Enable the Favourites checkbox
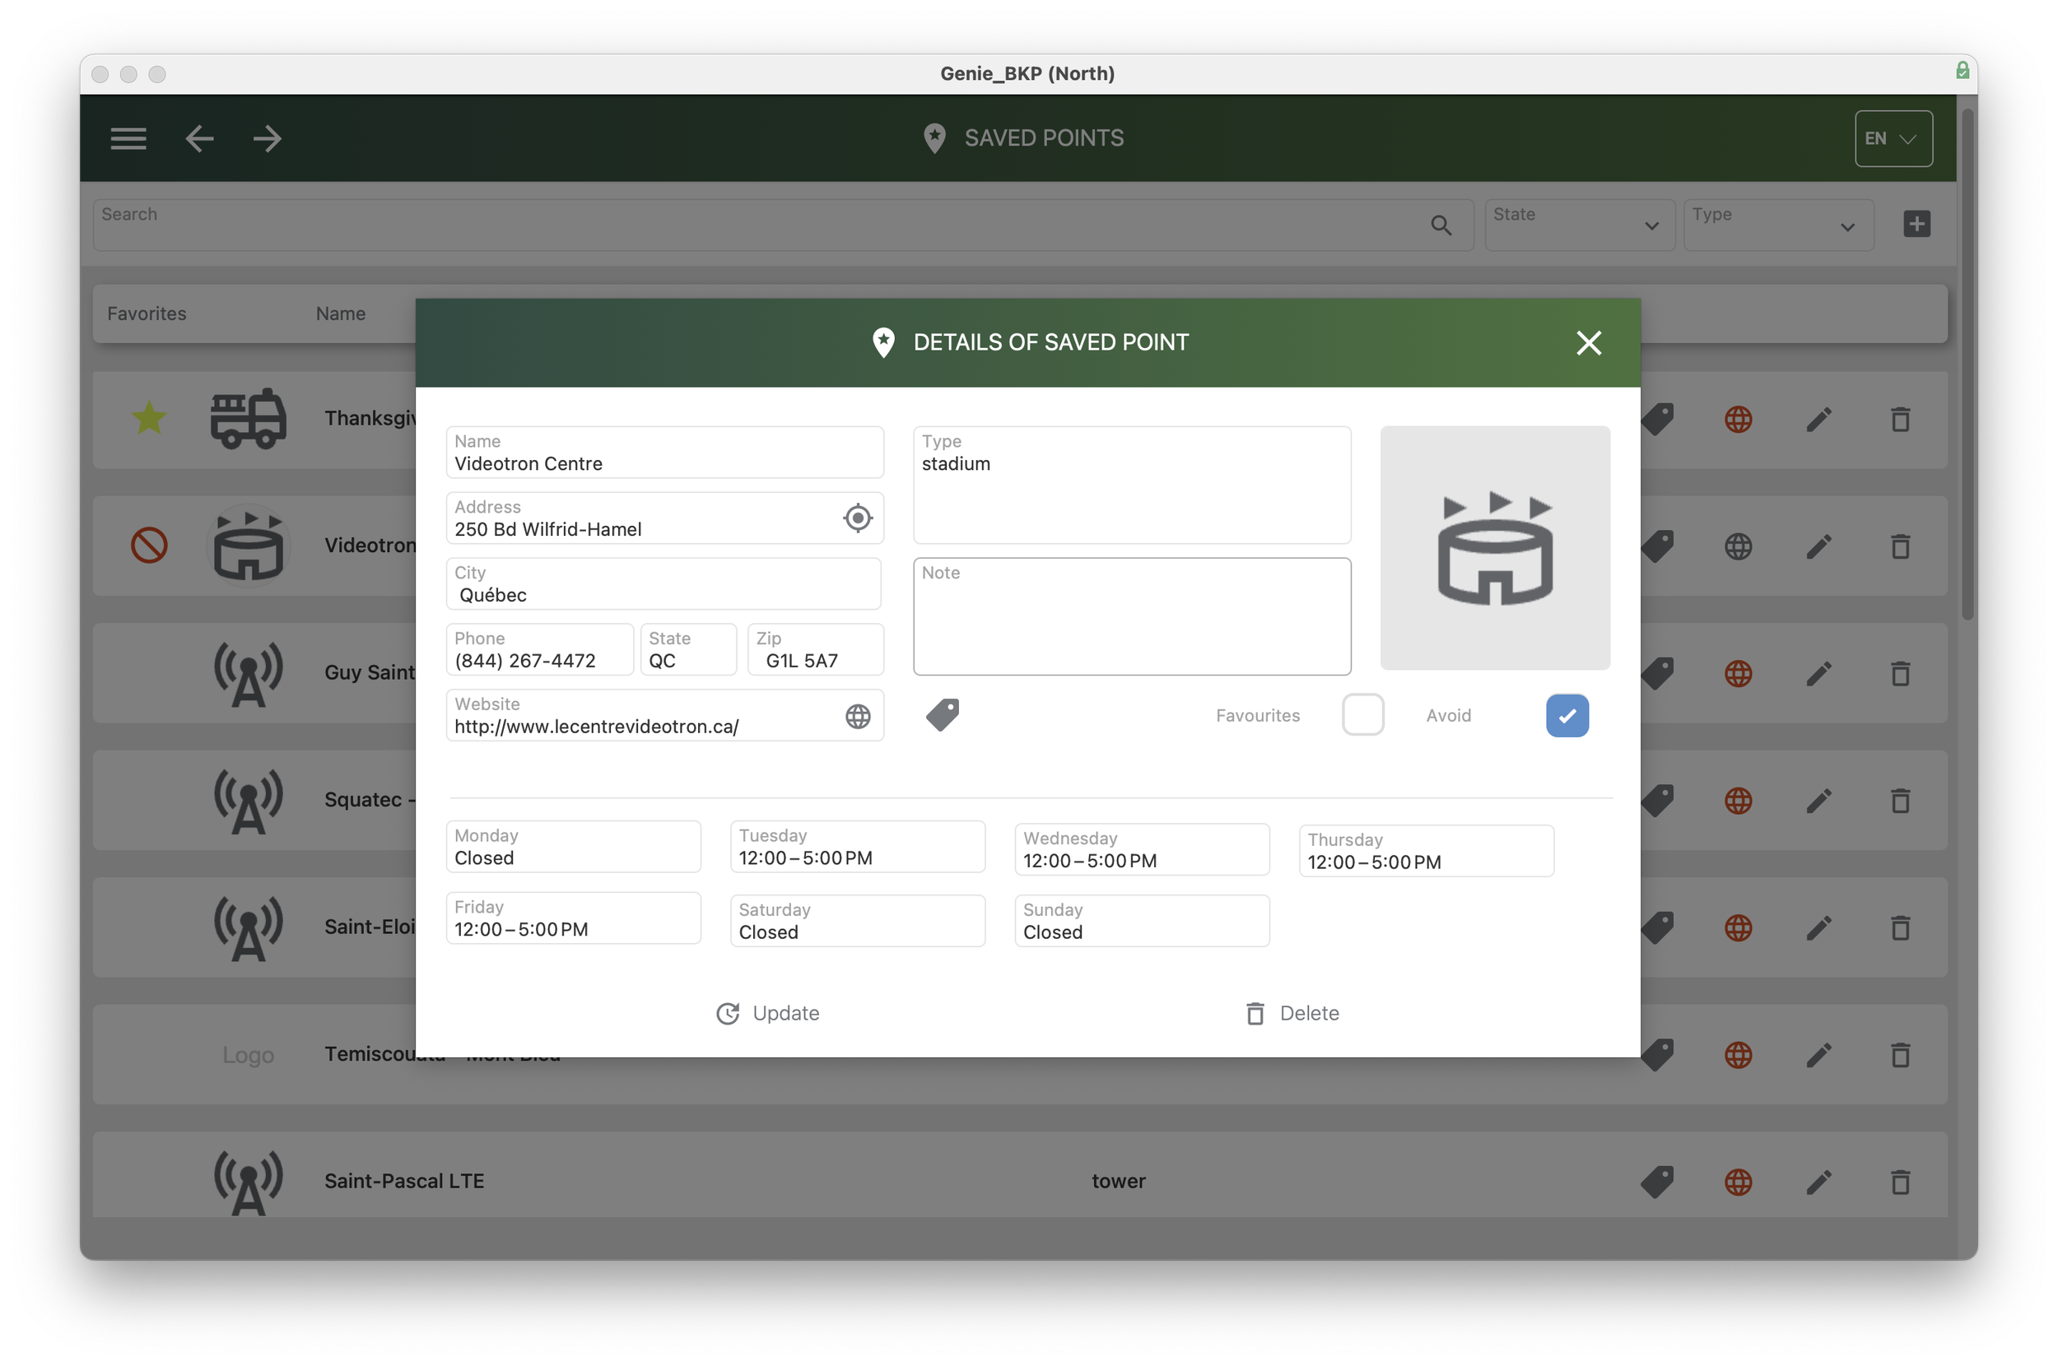The width and height of the screenshot is (2058, 1366). [x=1362, y=715]
